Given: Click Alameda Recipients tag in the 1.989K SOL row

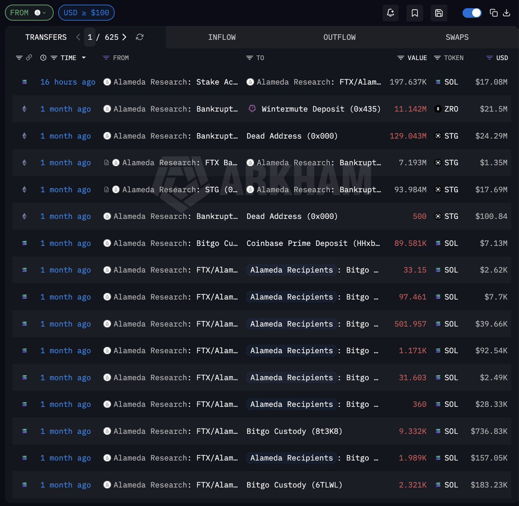Looking at the screenshot, I should pyautogui.click(x=292, y=458).
